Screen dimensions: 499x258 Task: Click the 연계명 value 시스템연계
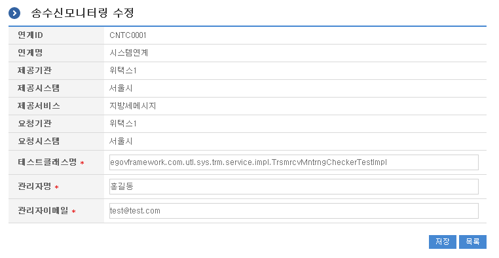[x=129, y=53]
